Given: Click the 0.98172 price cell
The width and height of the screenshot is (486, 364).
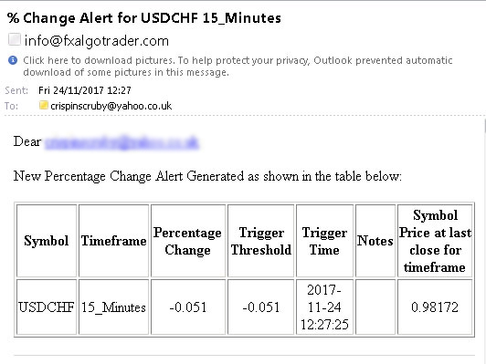Looking at the screenshot, I should click(x=435, y=307).
